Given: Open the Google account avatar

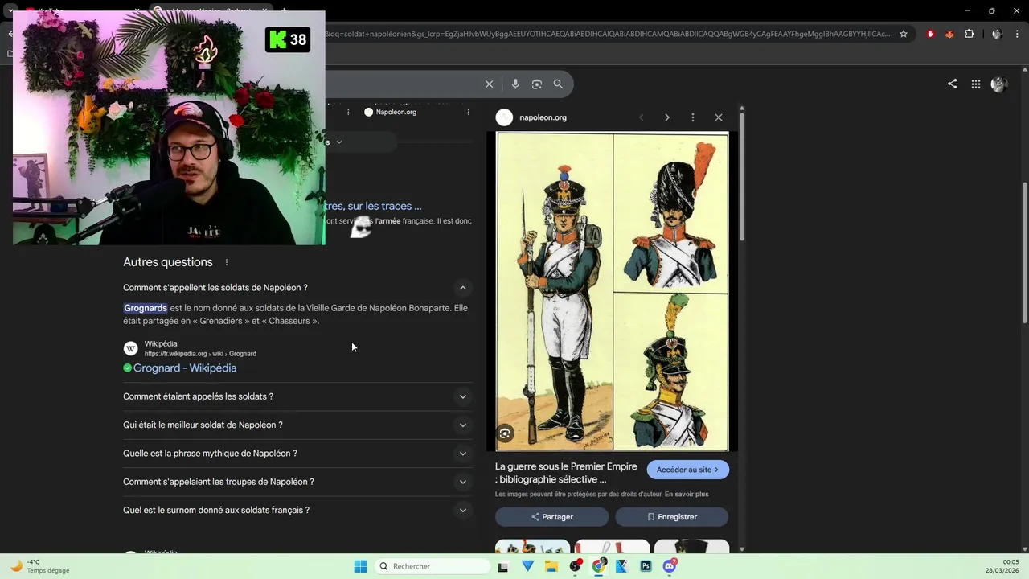Looking at the screenshot, I should [999, 84].
